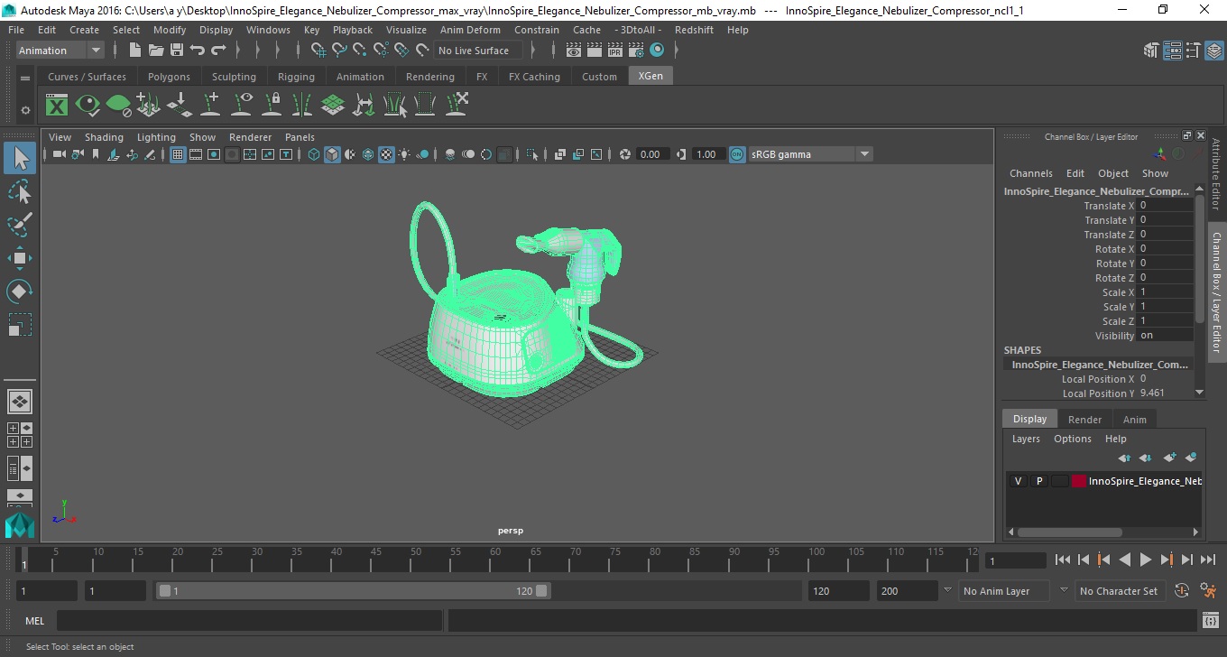Image resolution: width=1227 pixels, height=657 pixels.
Task: Click the viewport bookmark icon
Action: [96, 154]
